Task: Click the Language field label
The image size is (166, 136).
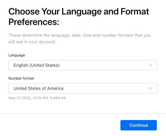Action: [x=17, y=55]
